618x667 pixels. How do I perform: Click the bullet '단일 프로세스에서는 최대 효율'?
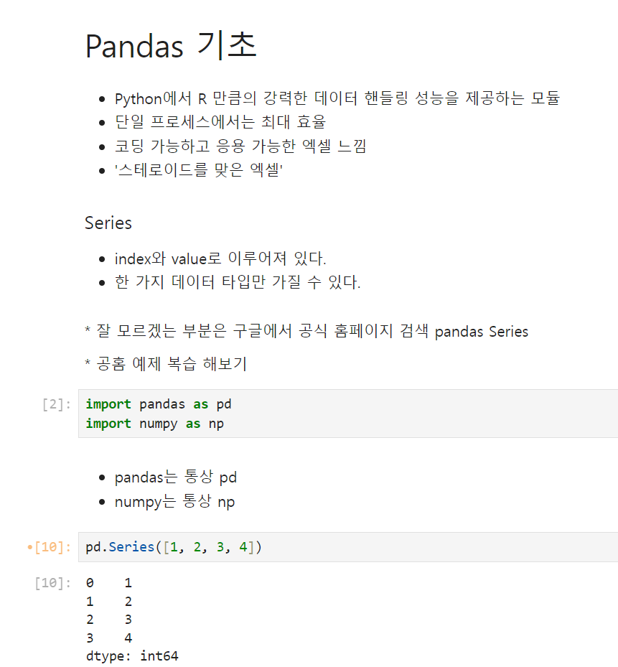pos(220,122)
